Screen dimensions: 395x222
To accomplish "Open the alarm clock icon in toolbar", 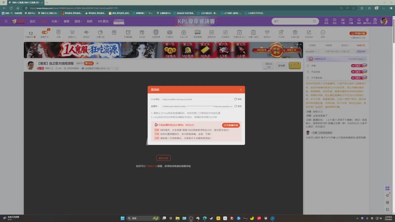I will point(128,33).
